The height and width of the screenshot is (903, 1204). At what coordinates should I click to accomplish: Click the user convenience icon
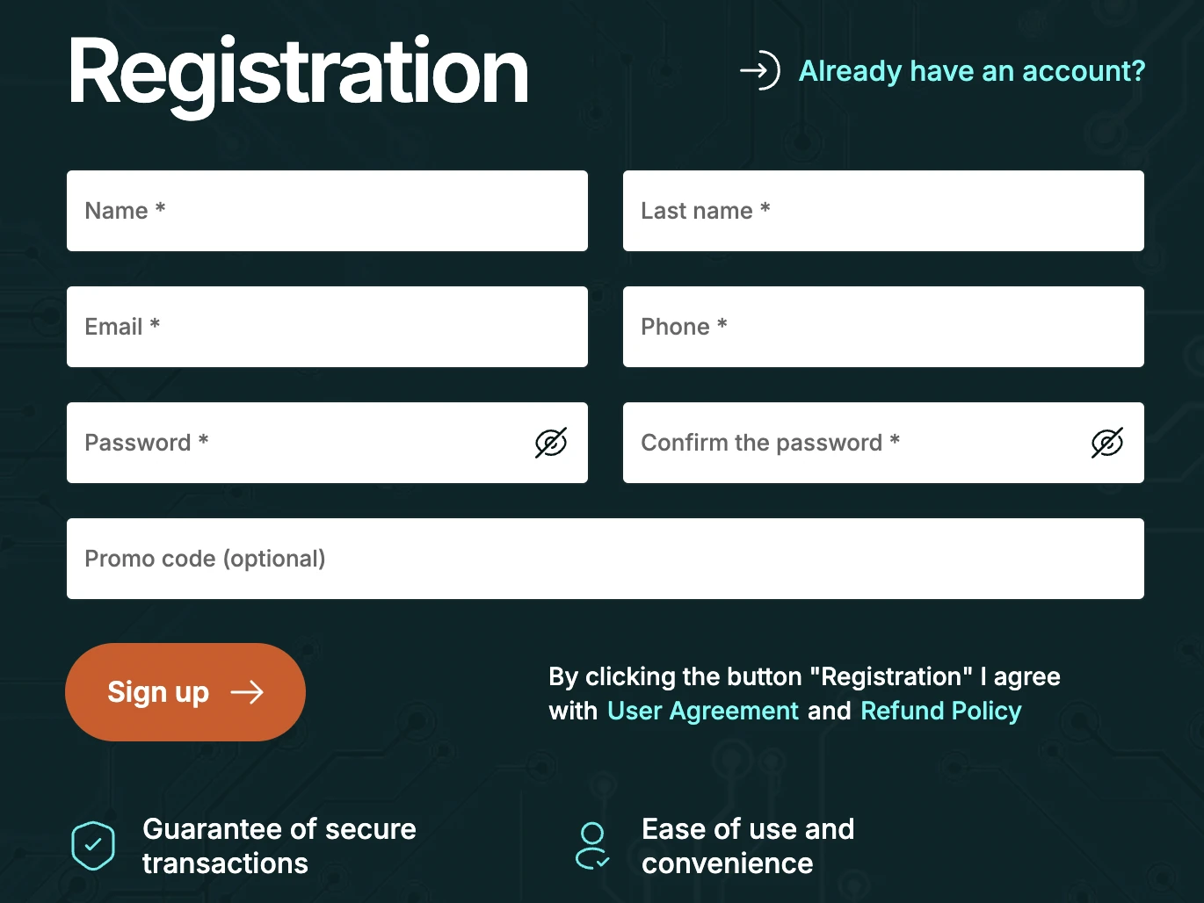(593, 846)
